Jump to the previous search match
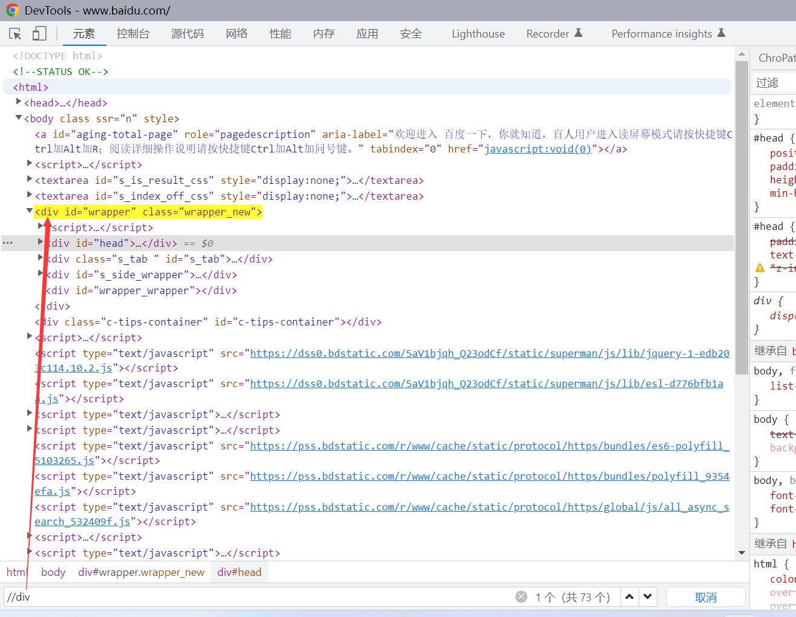This screenshot has width=796, height=617. 630,597
